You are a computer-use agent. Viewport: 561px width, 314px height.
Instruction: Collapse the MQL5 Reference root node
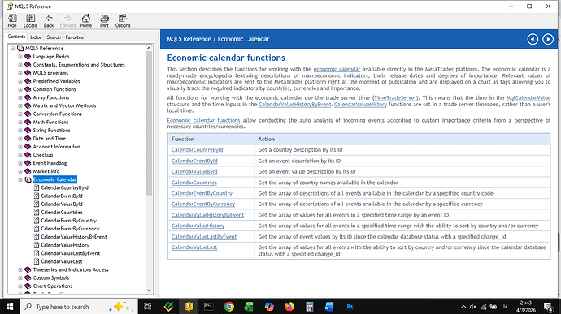[x=12, y=48]
